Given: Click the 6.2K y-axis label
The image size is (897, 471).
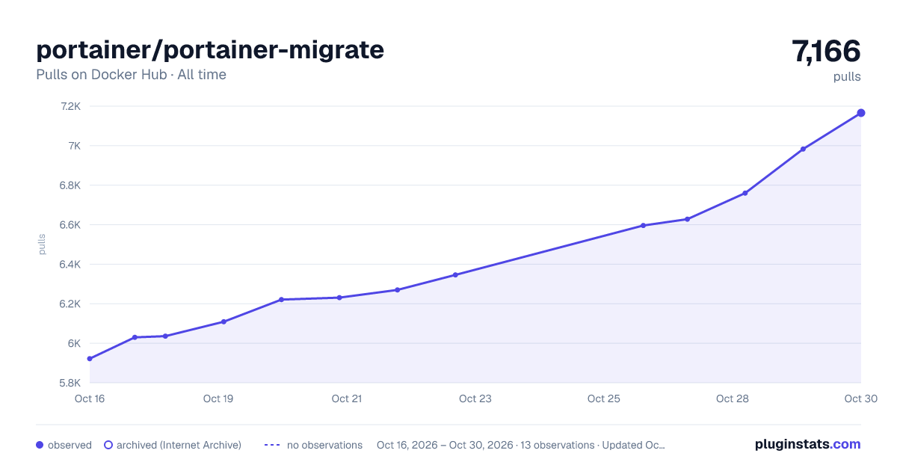Looking at the screenshot, I should [70, 304].
